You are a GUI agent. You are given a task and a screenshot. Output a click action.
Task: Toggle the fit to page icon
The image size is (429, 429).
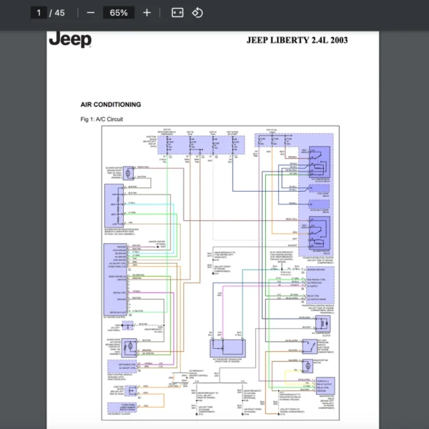click(177, 13)
